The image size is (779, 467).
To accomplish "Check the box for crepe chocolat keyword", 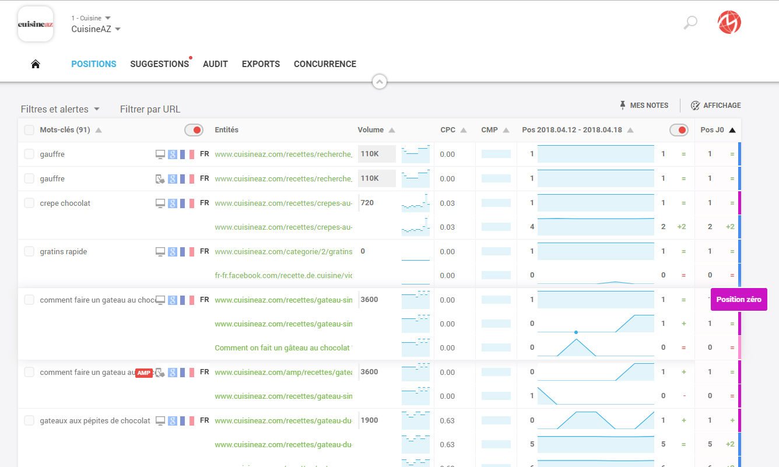I will click(29, 203).
